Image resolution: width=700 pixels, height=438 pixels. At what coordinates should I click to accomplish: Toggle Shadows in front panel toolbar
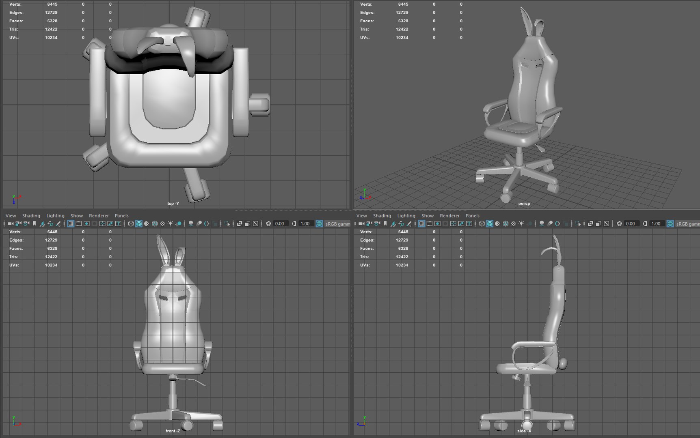coord(179,223)
